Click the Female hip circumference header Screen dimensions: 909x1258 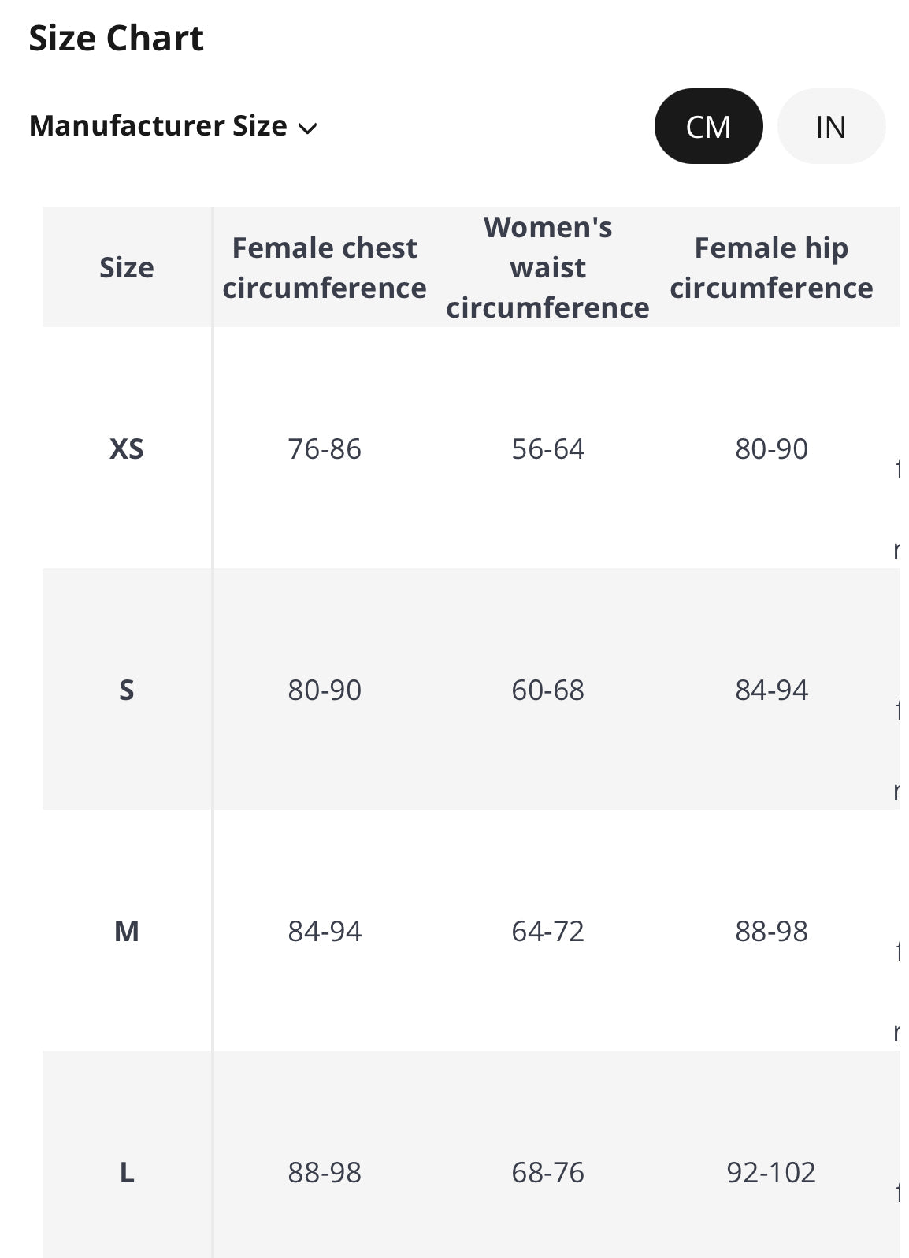(x=771, y=267)
